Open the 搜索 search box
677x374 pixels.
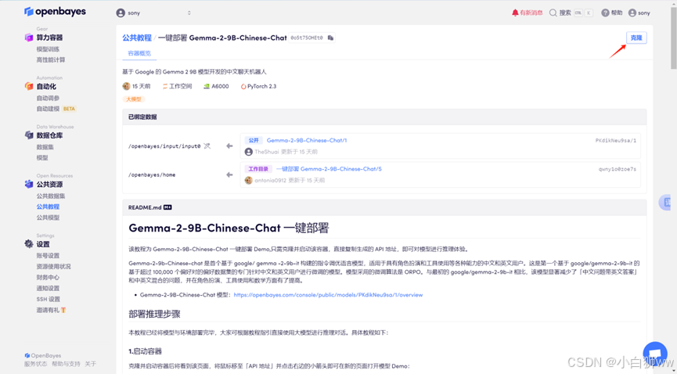(x=571, y=13)
